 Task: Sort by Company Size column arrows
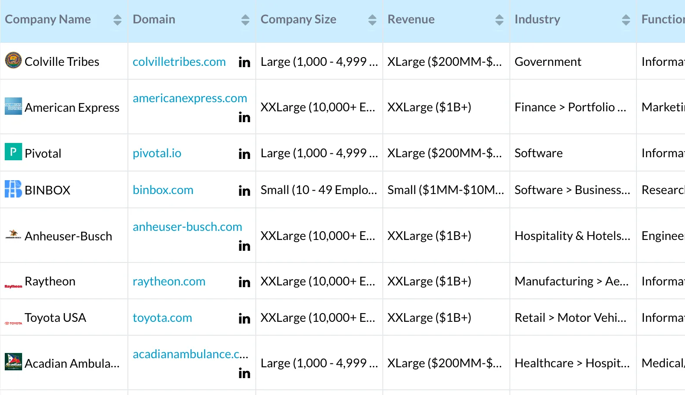[372, 20]
